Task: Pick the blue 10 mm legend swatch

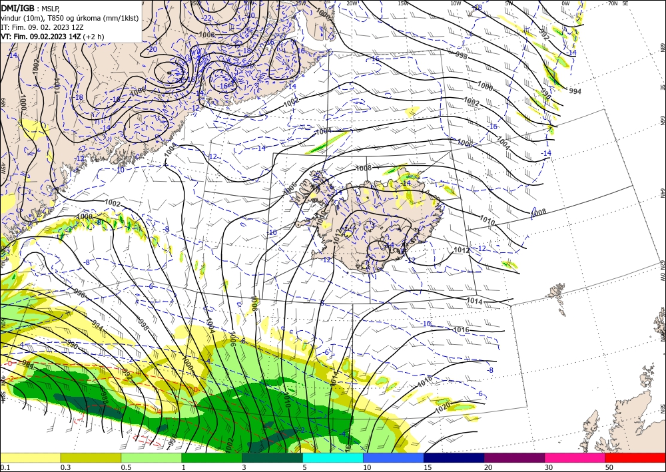Action: 394,457
